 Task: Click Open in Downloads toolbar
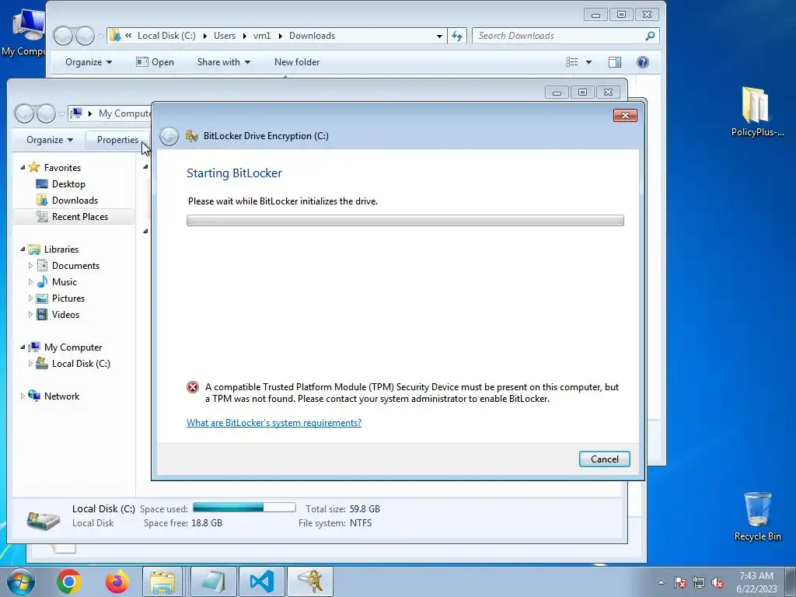(x=155, y=62)
